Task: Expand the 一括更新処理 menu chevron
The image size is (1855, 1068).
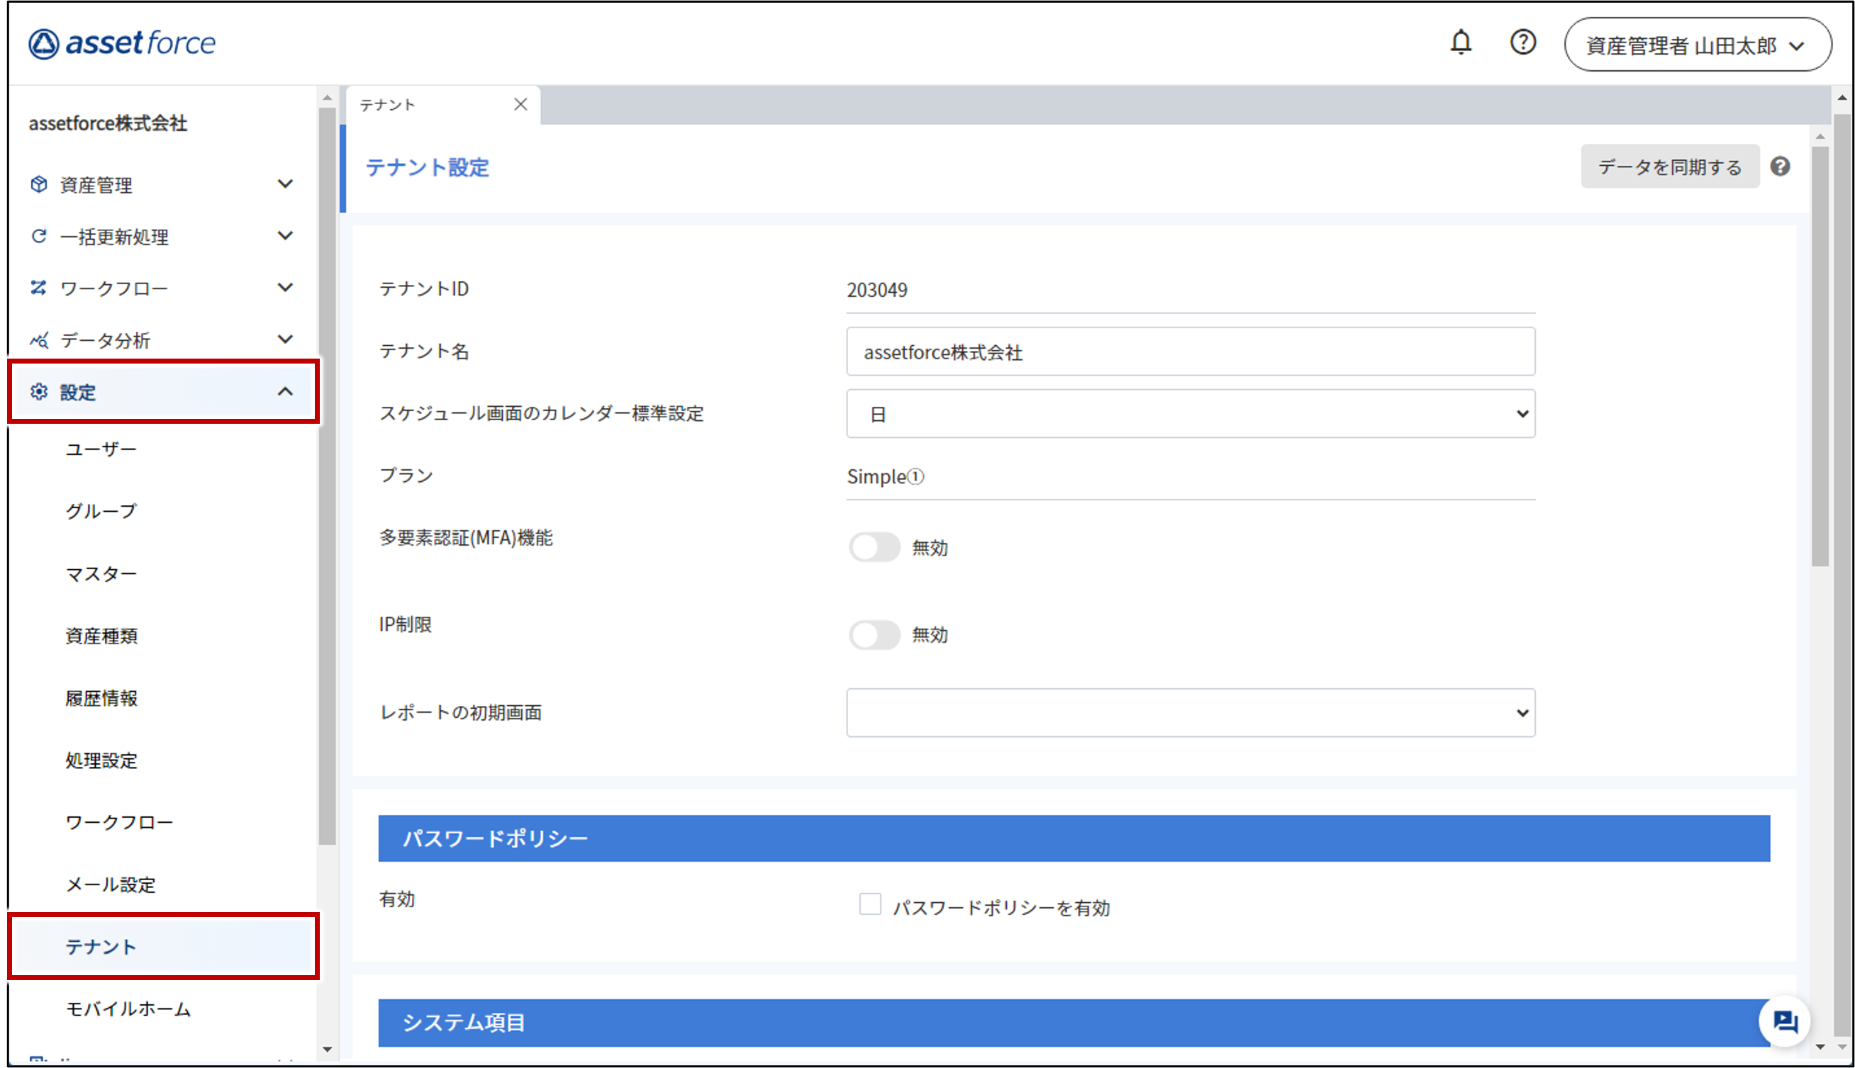Action: pyautogui.click(x=286, y=235)
